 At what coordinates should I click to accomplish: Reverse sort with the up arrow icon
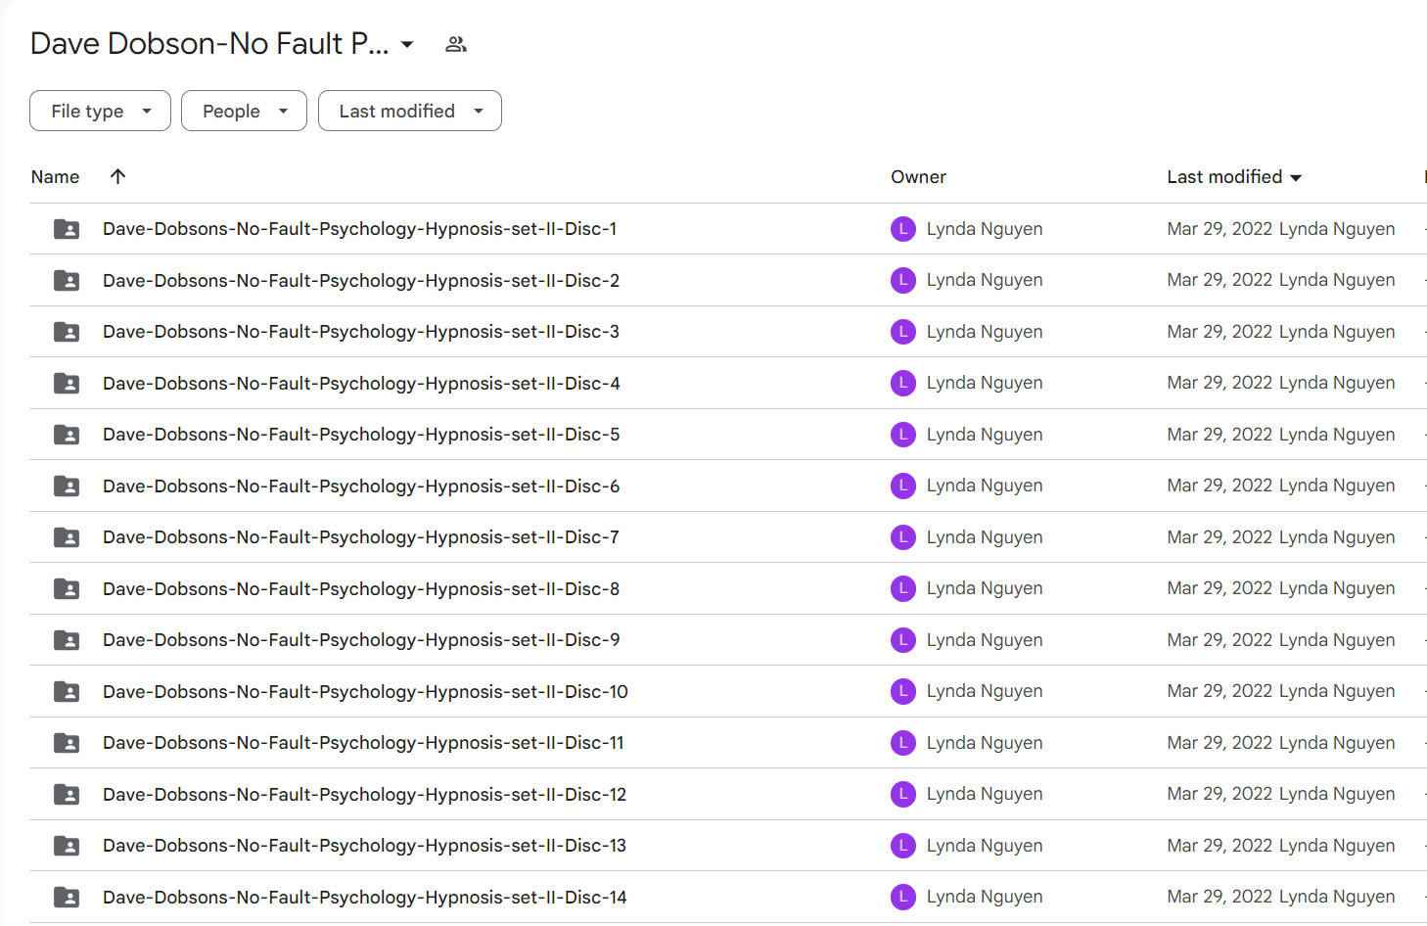[117, 176]
